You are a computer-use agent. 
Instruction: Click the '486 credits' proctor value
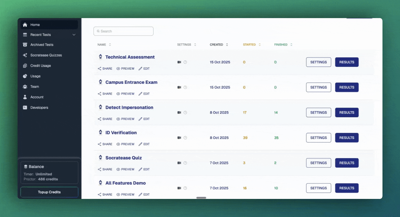pyautogui.click(x=48, y=179)
